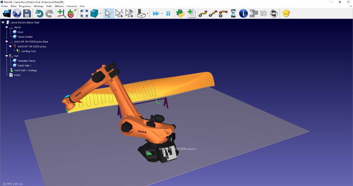Open the simulation speed dropdown arrow

point(162,13)
